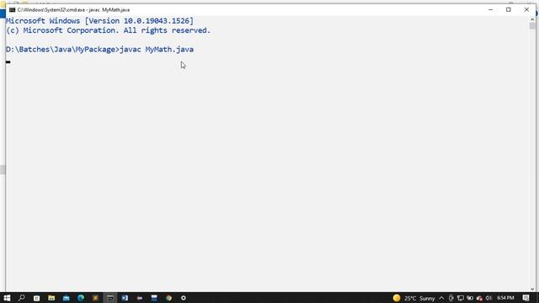Image resolution: width=539 pixels, height=303 pixels.
Task: Show hidden system tray icons
Action: click(441, 298)
